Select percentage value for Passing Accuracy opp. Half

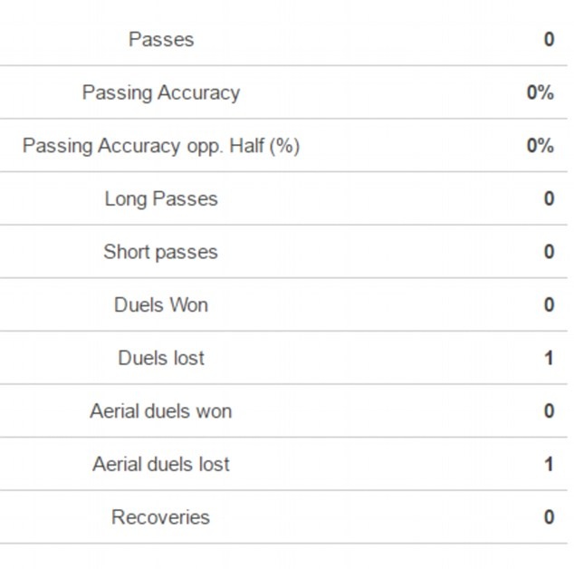[x=541, y=146]
